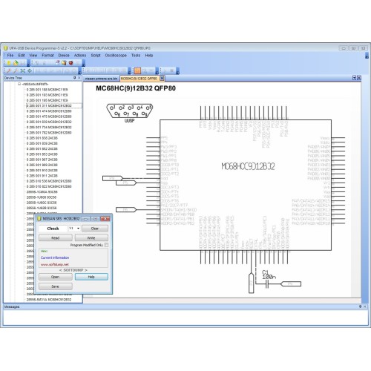The image size is (371, 371).
Task: Click the yellow new file toolbar icon
Action: 9,63
